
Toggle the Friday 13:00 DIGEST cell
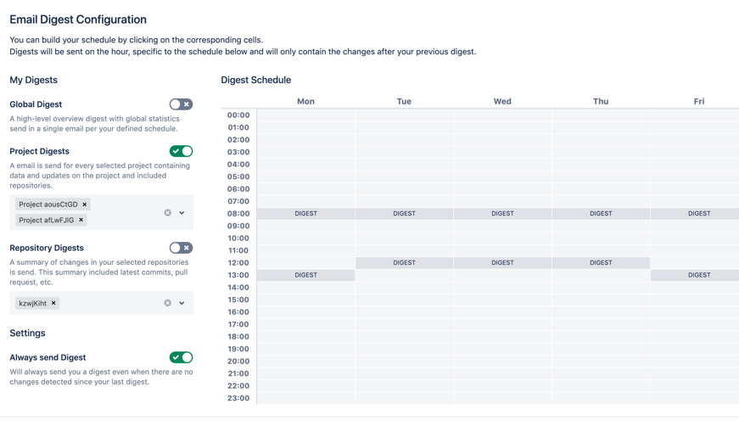click(698, 275)
